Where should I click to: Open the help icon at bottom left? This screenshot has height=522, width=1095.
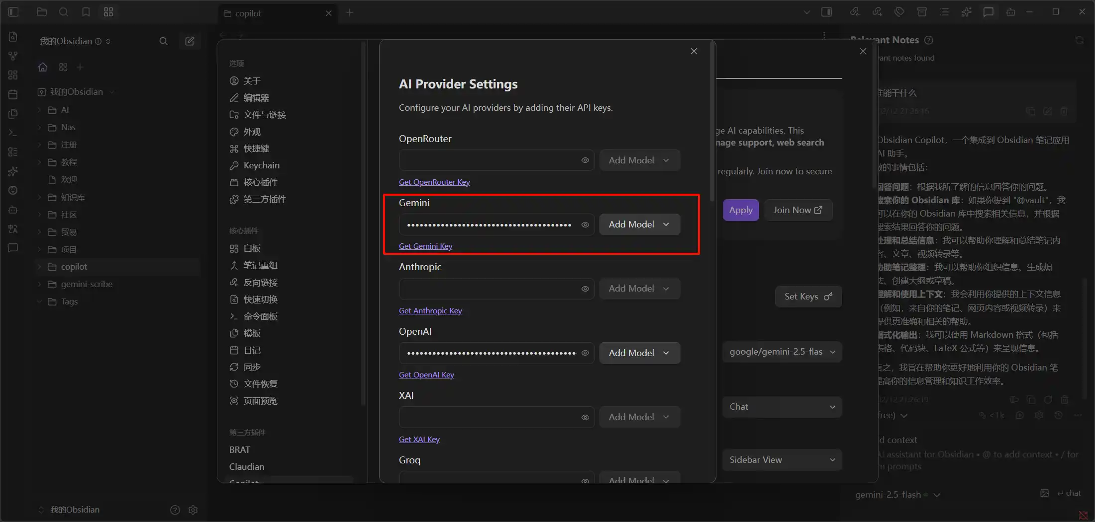click(175, 510)
